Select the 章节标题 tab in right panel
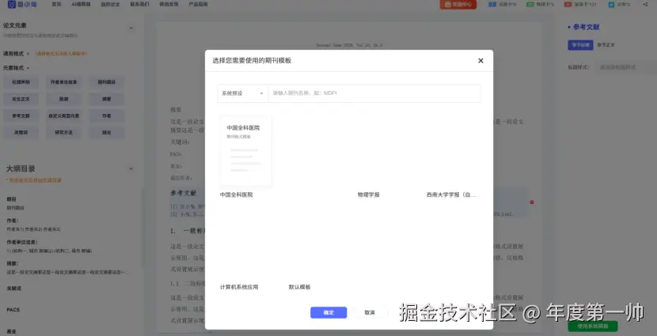 (580, 45)
